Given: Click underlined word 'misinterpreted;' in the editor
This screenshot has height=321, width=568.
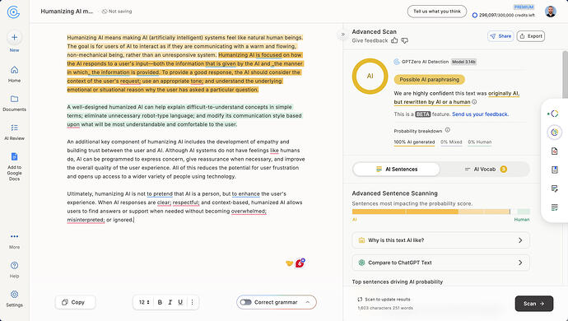Looking at the screenshot, I should tap(86, 220).
